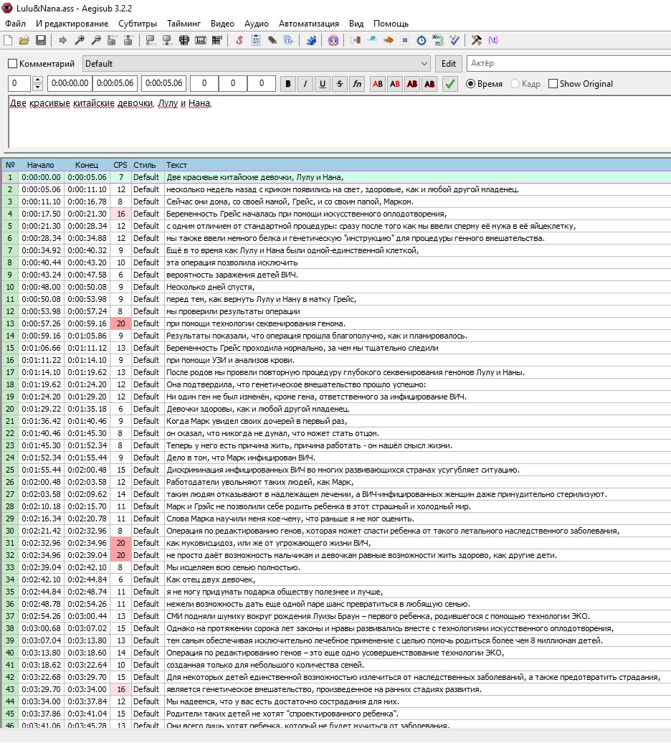
Task: Open the Default style dropdown
Action: [x=256, y=64]
